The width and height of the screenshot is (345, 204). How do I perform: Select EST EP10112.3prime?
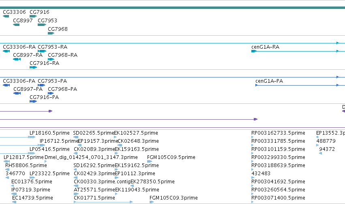[x=135, y=174]
